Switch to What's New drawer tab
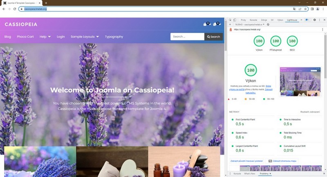Image resolution: width=327 pixels, height=177 pixels. (249, 173)
